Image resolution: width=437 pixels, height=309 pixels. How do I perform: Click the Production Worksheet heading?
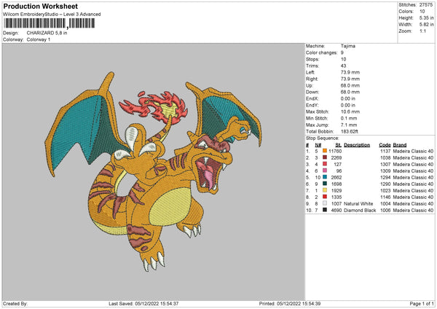(40, 6)
